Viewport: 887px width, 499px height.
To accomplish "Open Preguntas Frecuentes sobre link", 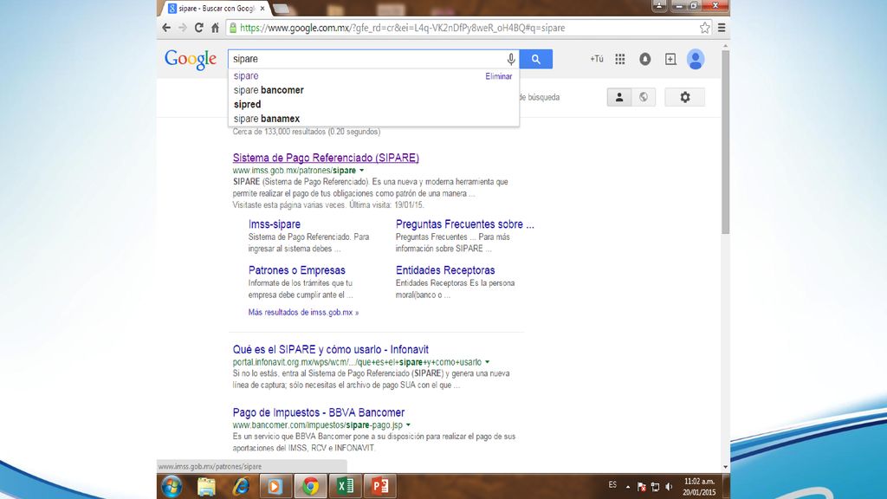I will 464,224.
